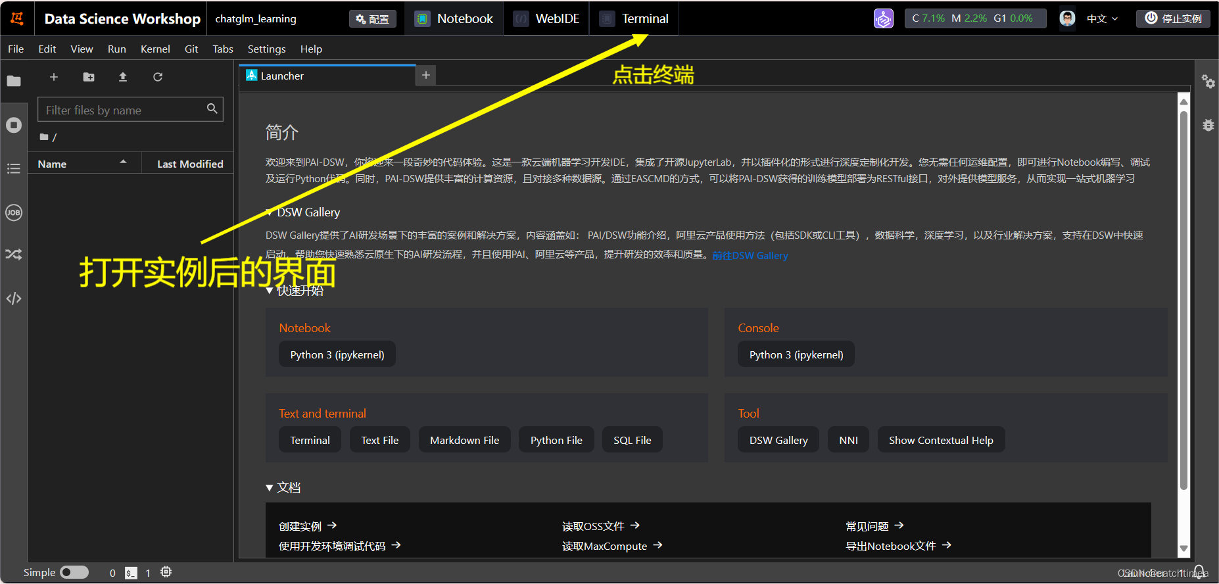Image resolution: width=1219 pixels, height=584 pixels.
Task: Switch to the Notebook top tab
Action: (454, 18)
